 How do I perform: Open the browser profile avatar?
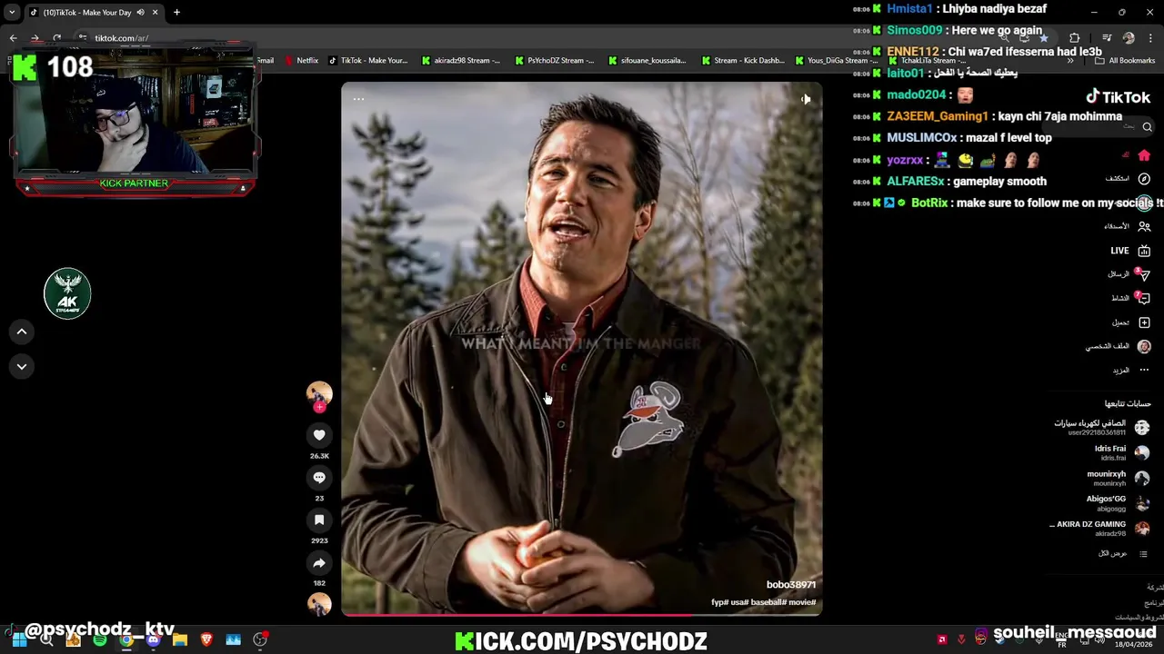[1129, 38]
